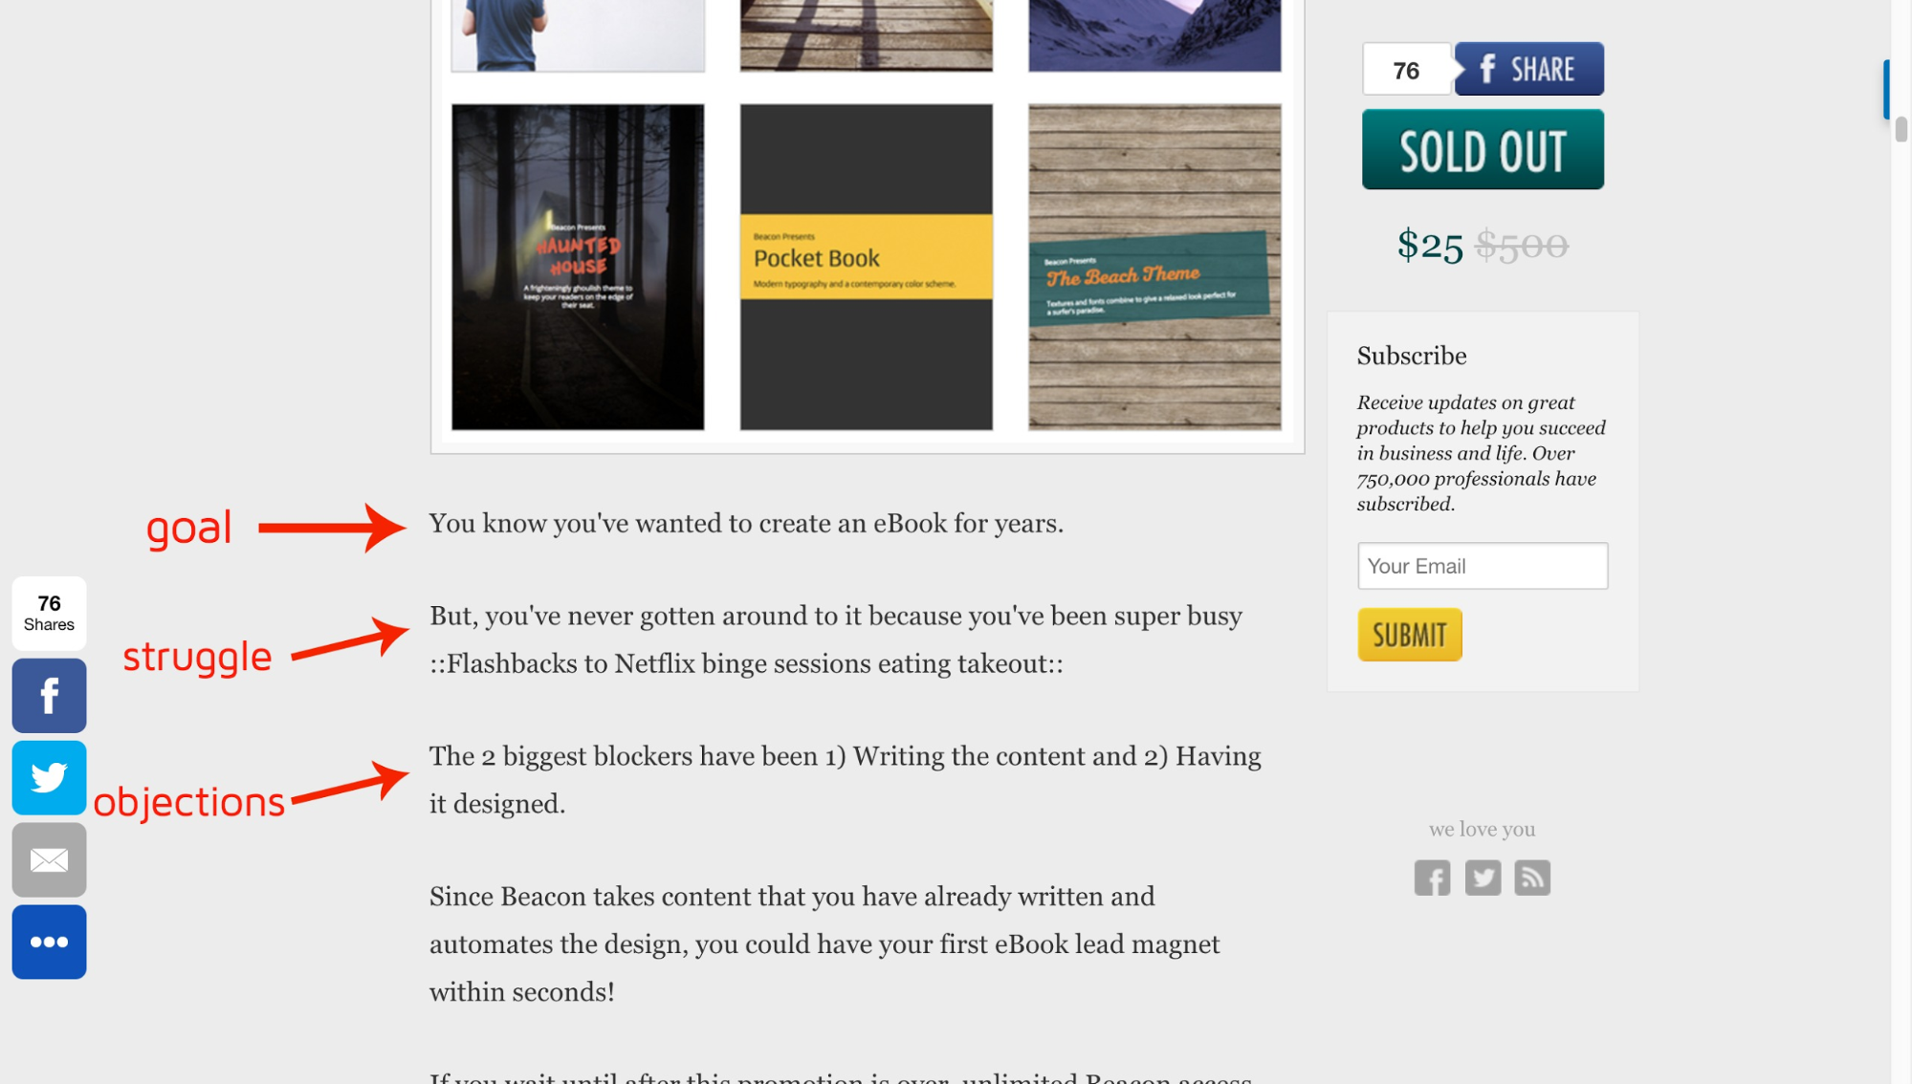This screenshot has height=1084, width=1912.
Task: Share via the left sidebar Facebook icon
Action: (x=49, y=695)
